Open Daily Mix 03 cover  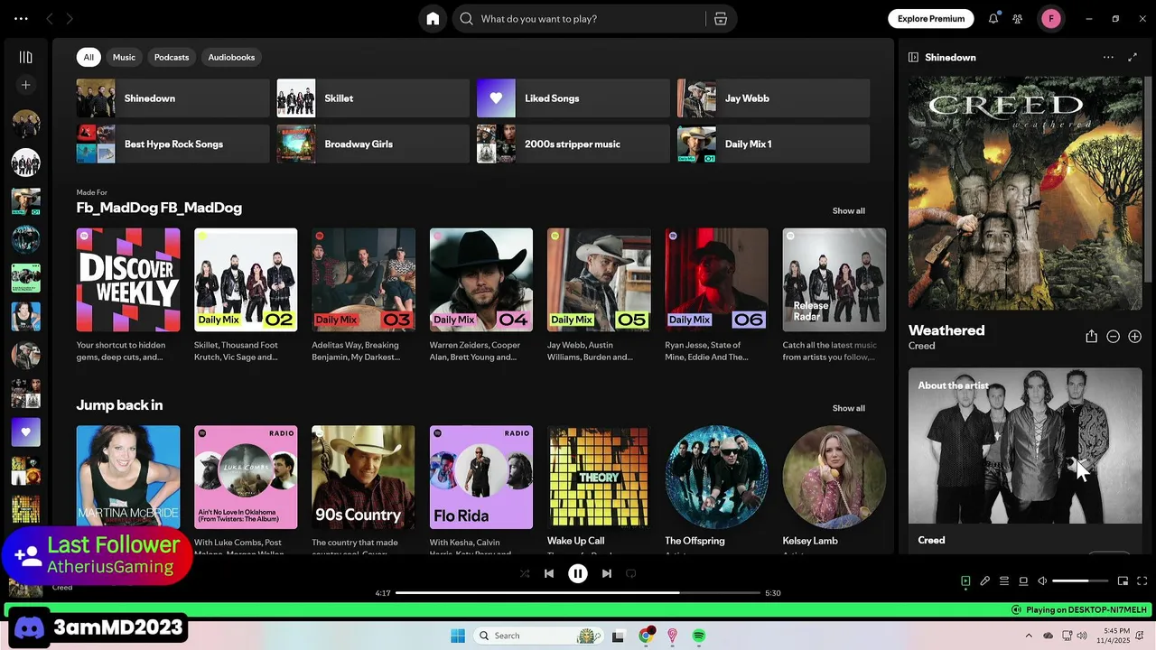(363, 280)
